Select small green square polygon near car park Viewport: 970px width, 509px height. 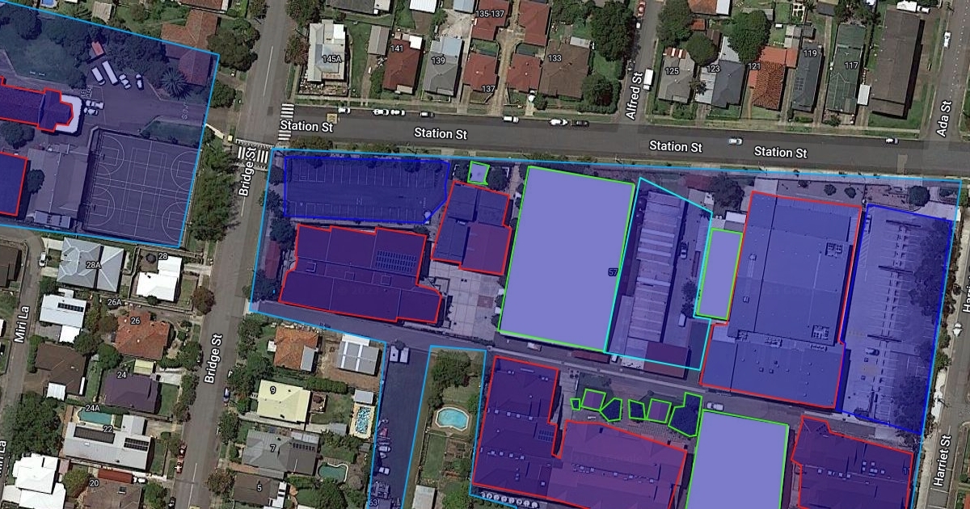479,173
